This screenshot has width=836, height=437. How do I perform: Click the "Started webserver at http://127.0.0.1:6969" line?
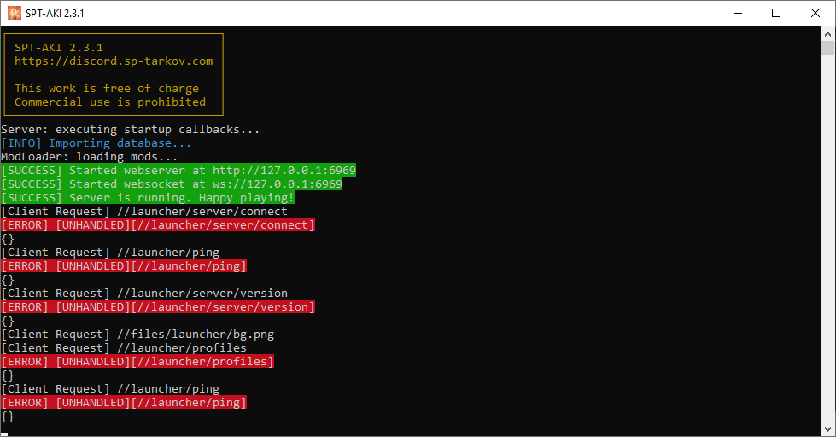coord(178,170)
